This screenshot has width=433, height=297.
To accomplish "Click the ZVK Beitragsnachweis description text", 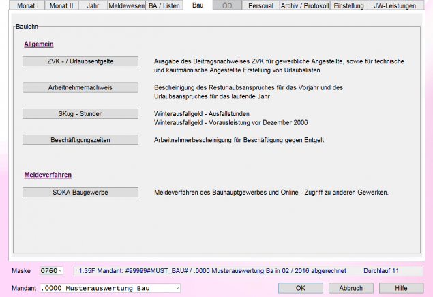I will click(x=279, y=66).
